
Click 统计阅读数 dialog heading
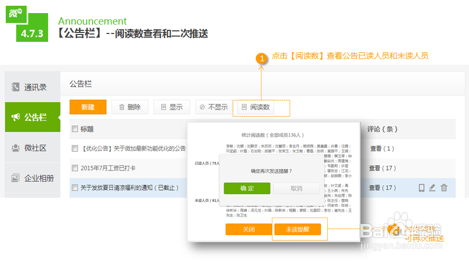[272, 135]
